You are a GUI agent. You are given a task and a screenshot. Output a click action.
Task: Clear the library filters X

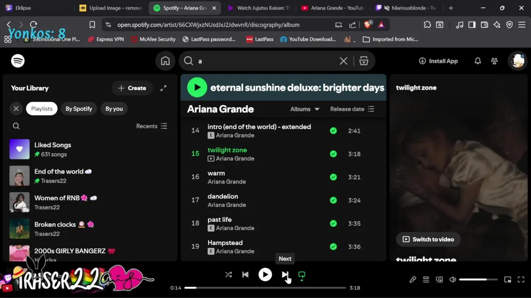(16, 109)
